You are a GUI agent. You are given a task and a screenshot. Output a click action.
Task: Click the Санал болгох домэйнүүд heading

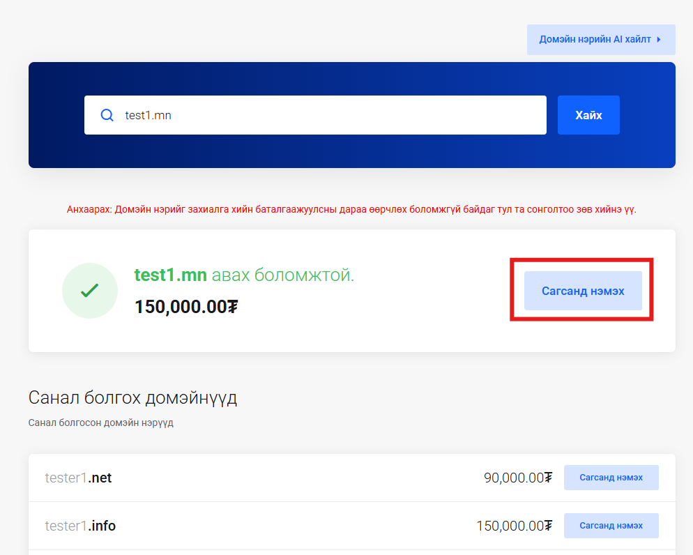132,398
